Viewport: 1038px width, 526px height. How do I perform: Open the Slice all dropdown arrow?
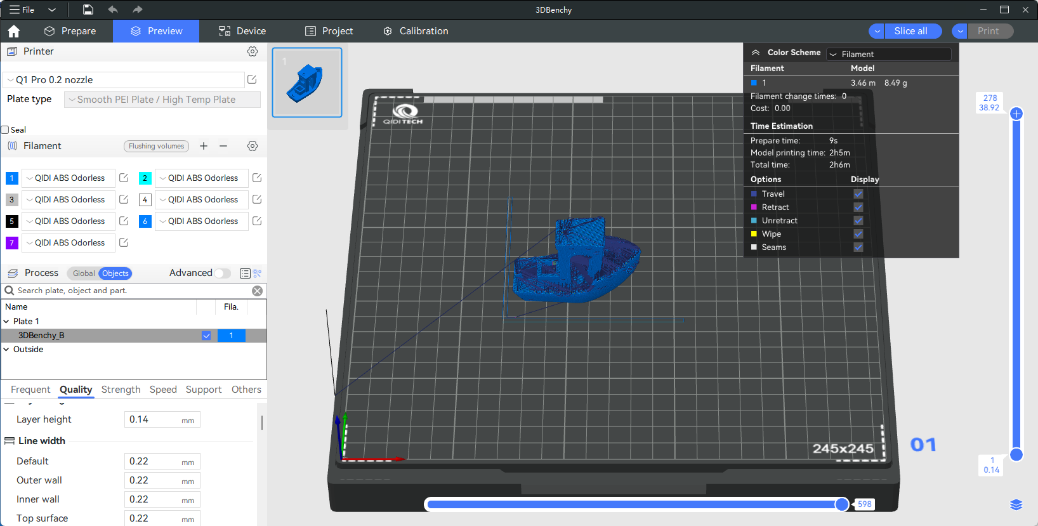(877, 31)
